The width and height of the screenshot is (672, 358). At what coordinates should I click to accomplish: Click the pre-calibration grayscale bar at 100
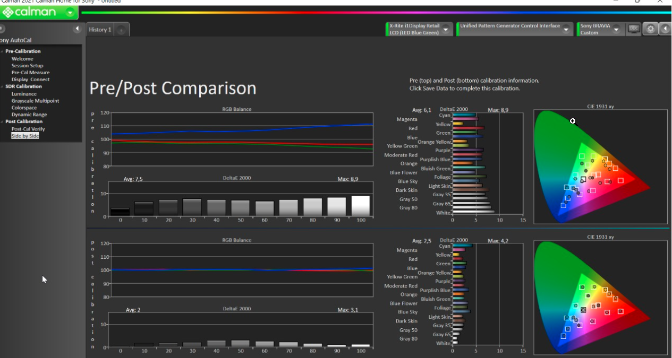[360, 206]
